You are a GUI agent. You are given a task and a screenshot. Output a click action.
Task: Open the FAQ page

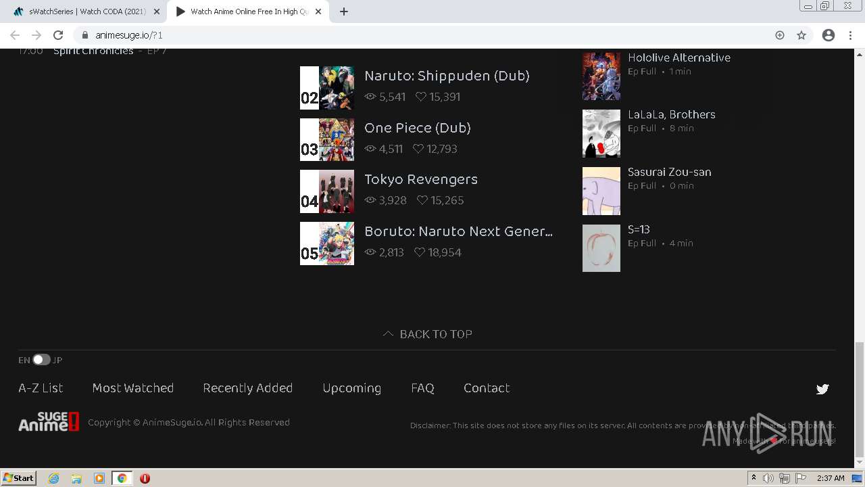[422, 388]
